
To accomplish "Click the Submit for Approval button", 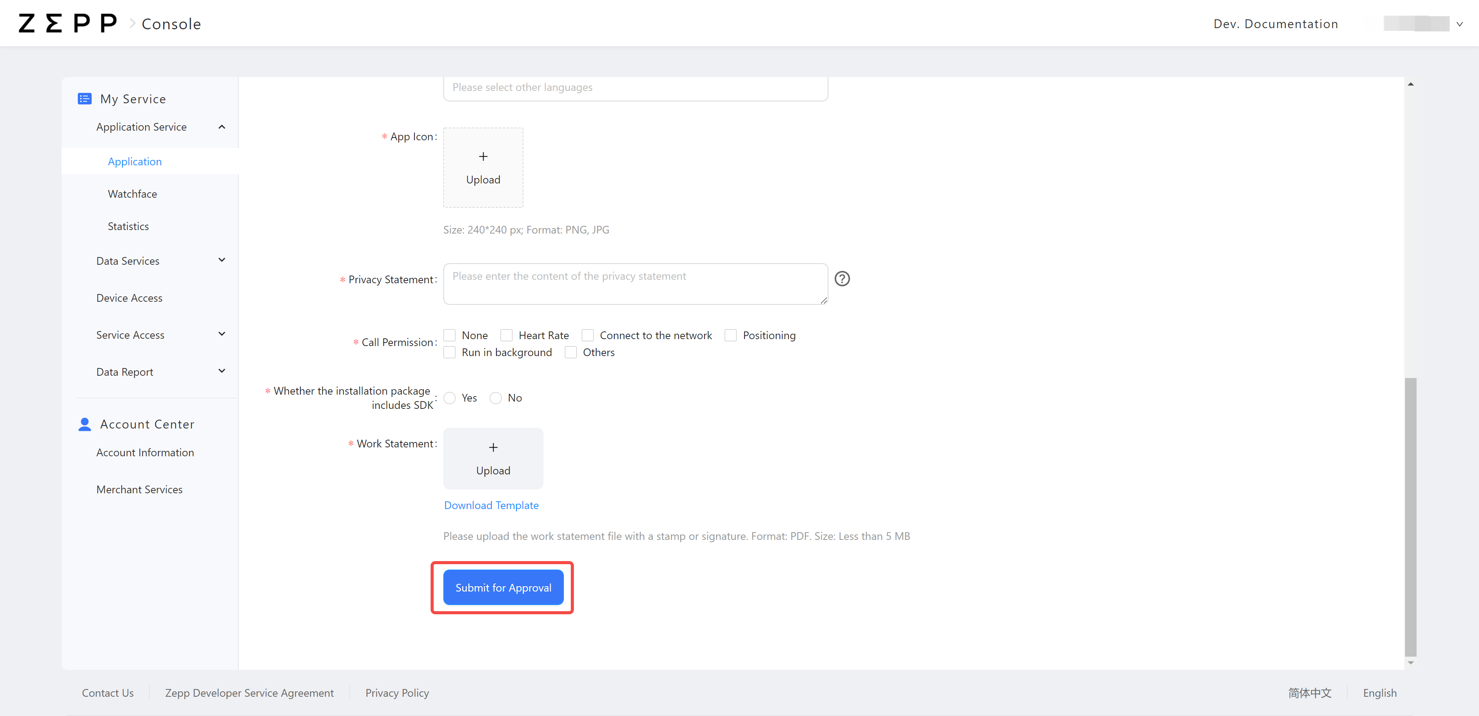I will 503,587.
